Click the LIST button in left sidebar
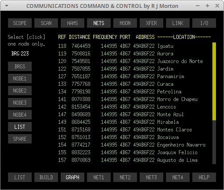 (20, 127)
